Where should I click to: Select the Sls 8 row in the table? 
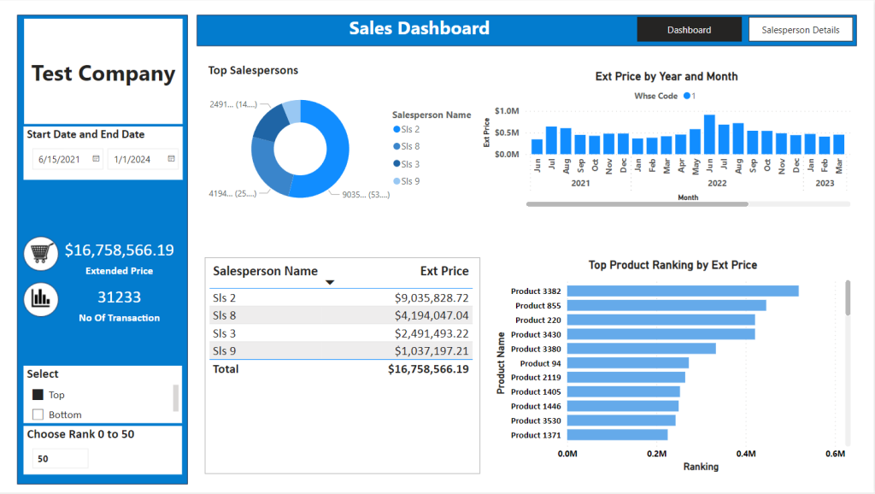point(340,315)
